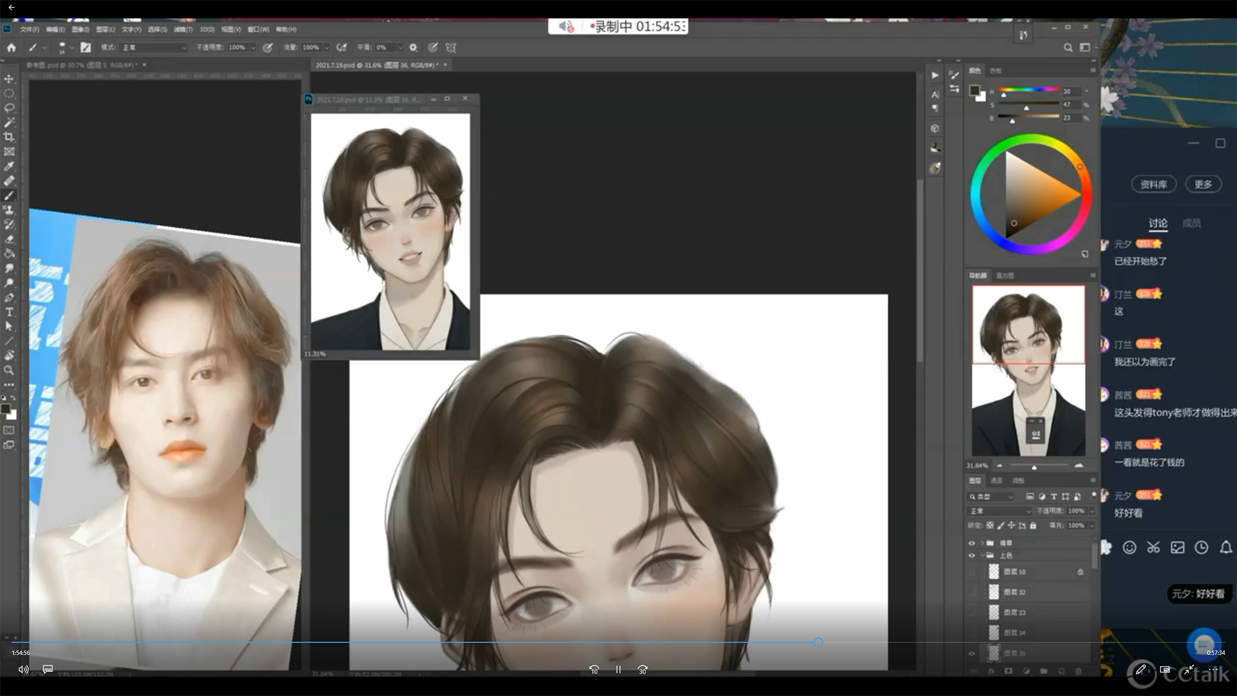Toggle symmetry paint butterfly icon
1237x696 pixels.
451,48
